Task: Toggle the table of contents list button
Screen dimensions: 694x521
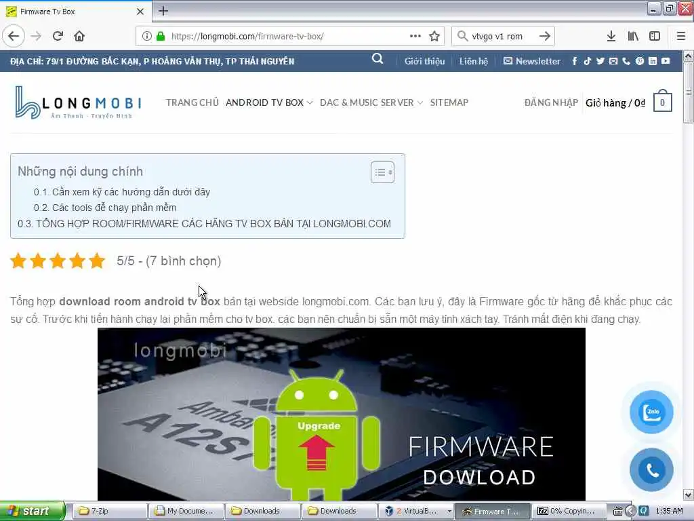Action: [x=382, y=172]
